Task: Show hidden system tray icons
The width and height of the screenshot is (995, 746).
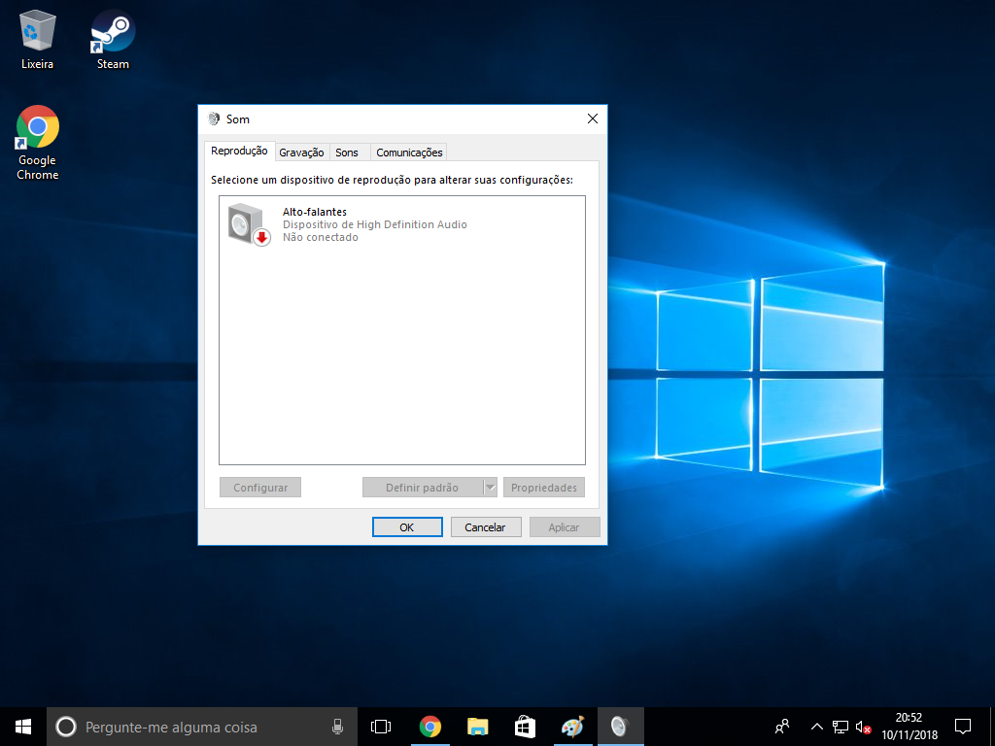Action: (x=816, y=727)
